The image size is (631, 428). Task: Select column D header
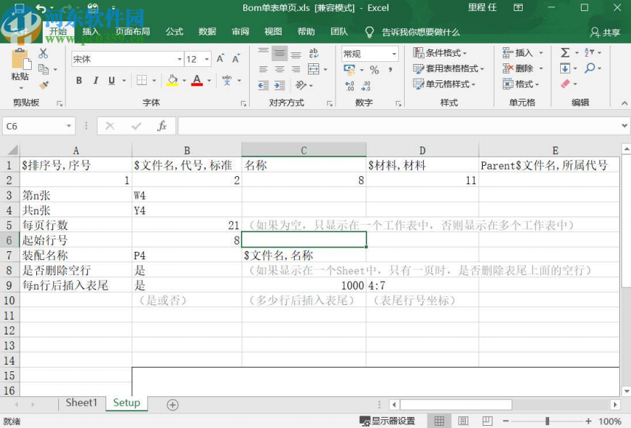click(422, 150)
